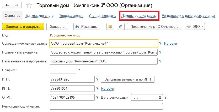The height and width of the screenshot is (112, 219).
Task: Click the Реквизиты print button
Action: [x=87, y=26]
